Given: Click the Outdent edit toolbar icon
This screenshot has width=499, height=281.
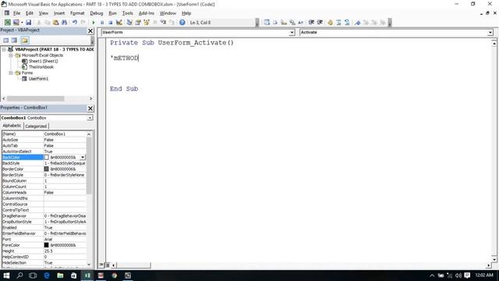Looking at the screenshot, I should pyautogui.click(x=320, y=23).
